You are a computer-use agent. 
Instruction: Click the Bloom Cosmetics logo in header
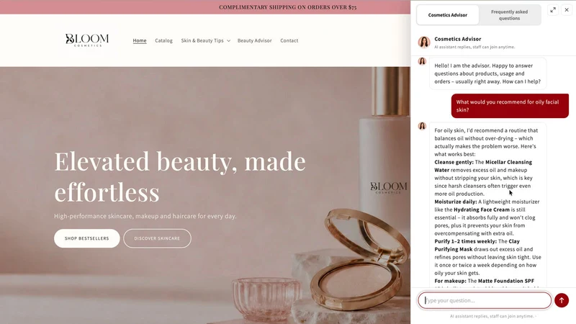pyautogui.click(x=87, y=40)
